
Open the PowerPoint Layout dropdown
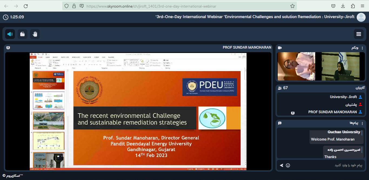point(57,60)
